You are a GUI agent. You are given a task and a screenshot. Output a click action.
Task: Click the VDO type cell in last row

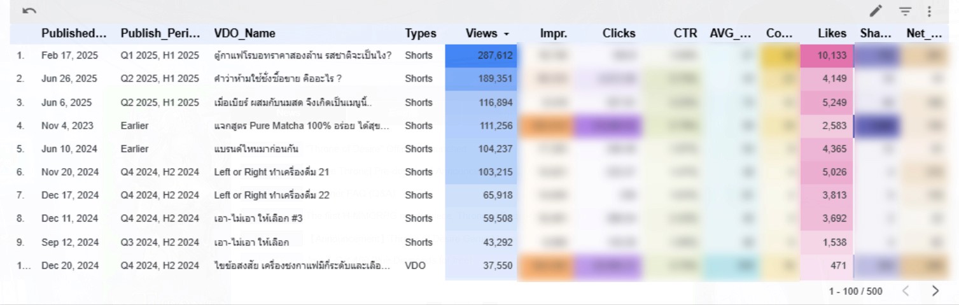(x=416, y=266)
